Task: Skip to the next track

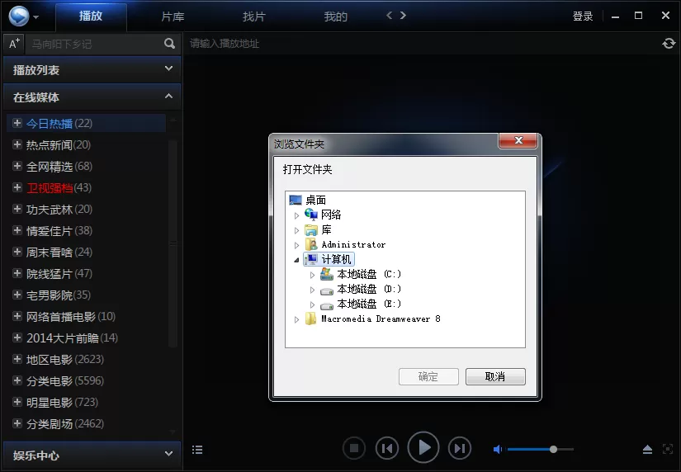Action: [x=460, y=448]
